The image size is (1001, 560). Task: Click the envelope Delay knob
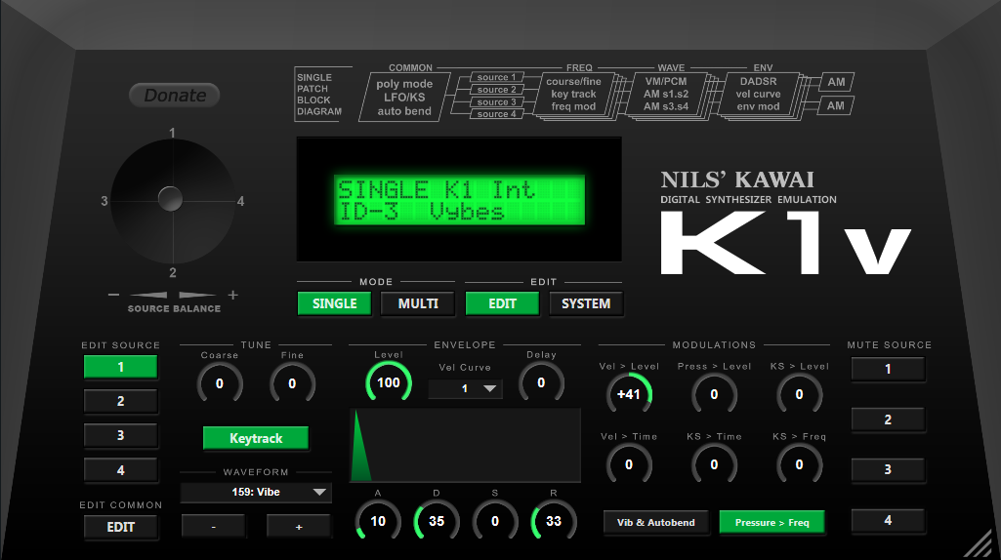(x=541, y=382)
